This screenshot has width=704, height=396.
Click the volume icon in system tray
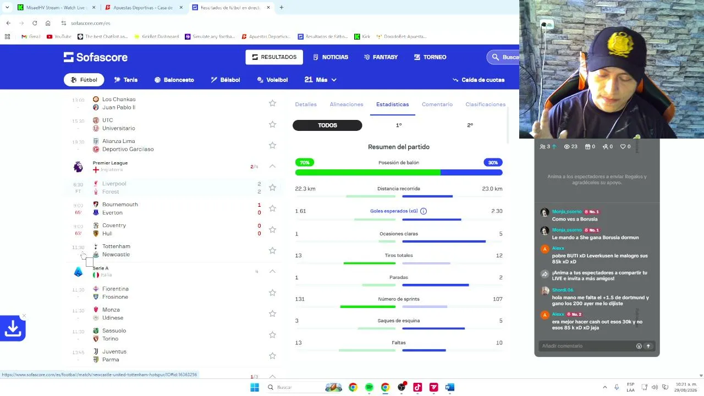(654, 387)
